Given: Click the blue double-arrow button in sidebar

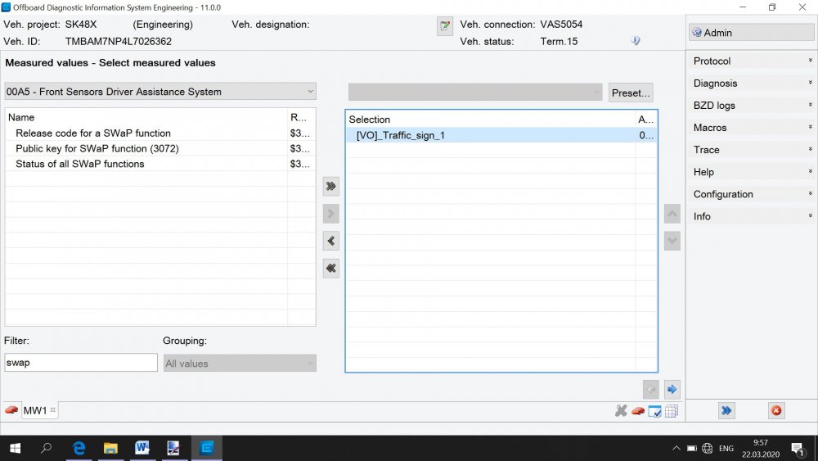Looking at the screenshot, I should 726,410.
